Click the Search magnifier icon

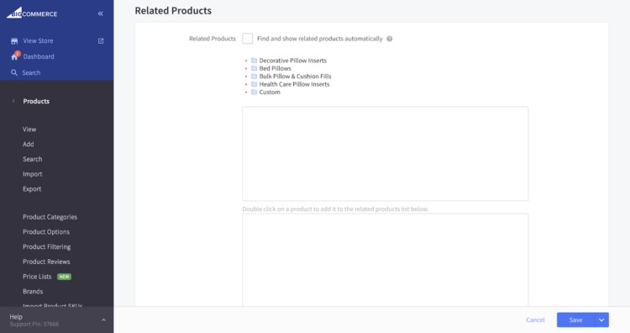(x=14, y=73)
